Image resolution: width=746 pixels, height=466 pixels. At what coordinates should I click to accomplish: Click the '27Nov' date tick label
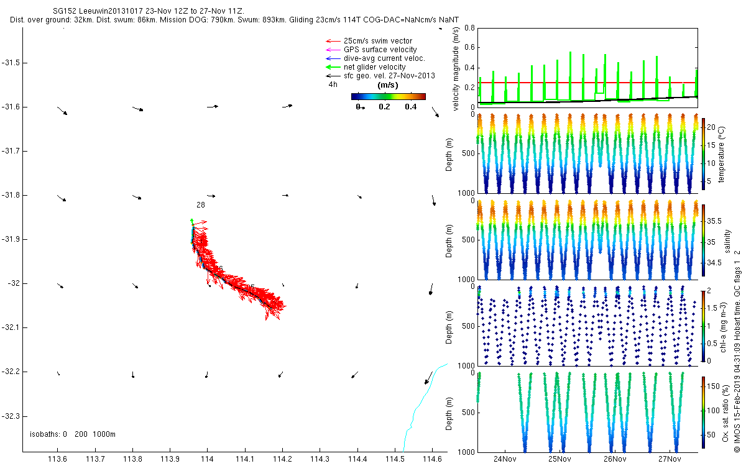670,459
